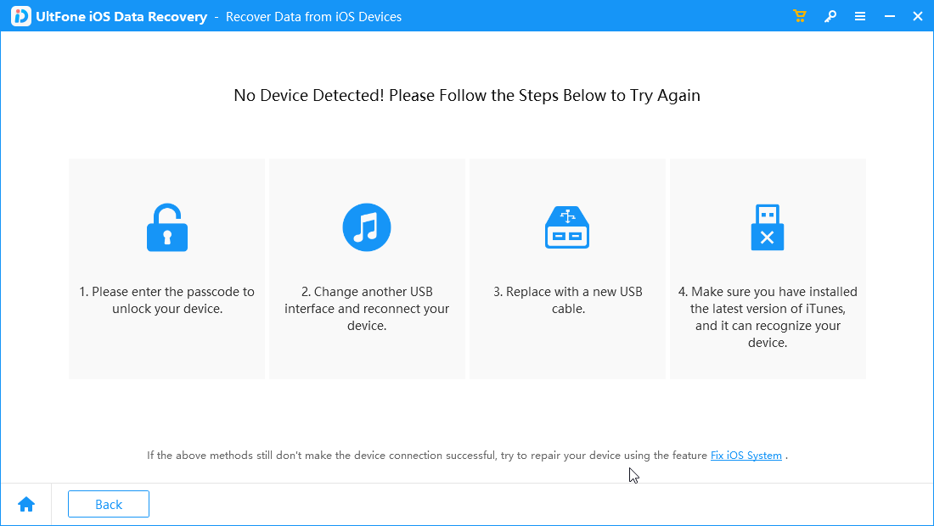The height and width of the screenshot is (526, 934).
Task: Open the hamburger menu in the title bar
Action: (x=860, y=16)
